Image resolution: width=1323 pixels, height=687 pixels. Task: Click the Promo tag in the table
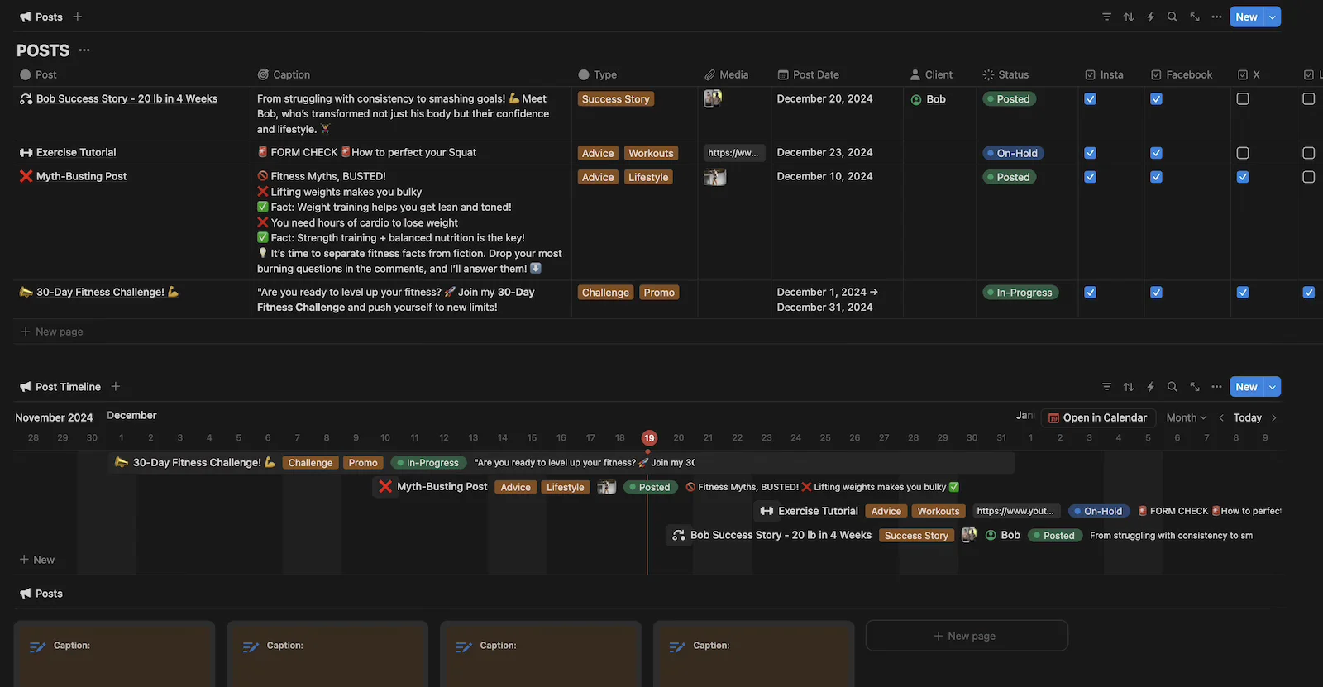(x=659, y=293)
